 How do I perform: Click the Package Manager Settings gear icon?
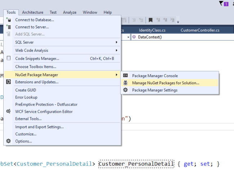125,90
